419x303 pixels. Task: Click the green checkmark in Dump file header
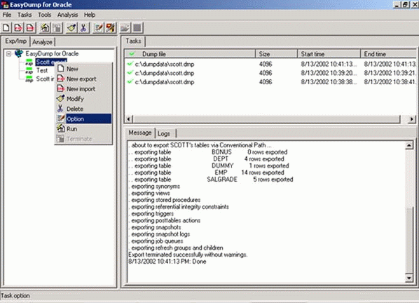[132, 54]
